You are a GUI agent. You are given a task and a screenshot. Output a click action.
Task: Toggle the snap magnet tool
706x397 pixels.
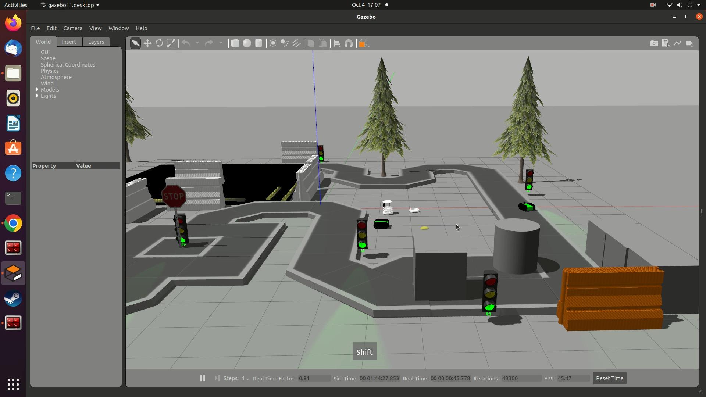tap(349, 43)
